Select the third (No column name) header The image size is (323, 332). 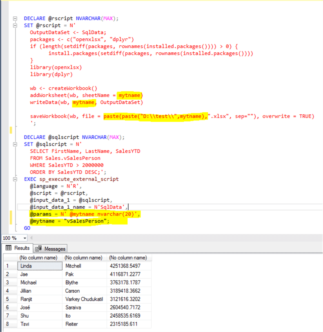[x=129, y=258]
